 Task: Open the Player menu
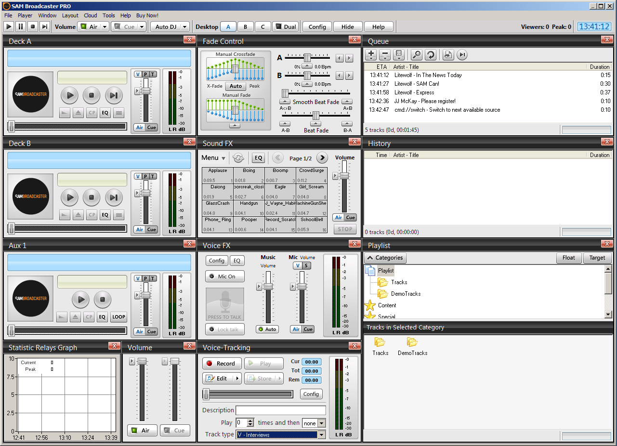click(x=25, y=15)
